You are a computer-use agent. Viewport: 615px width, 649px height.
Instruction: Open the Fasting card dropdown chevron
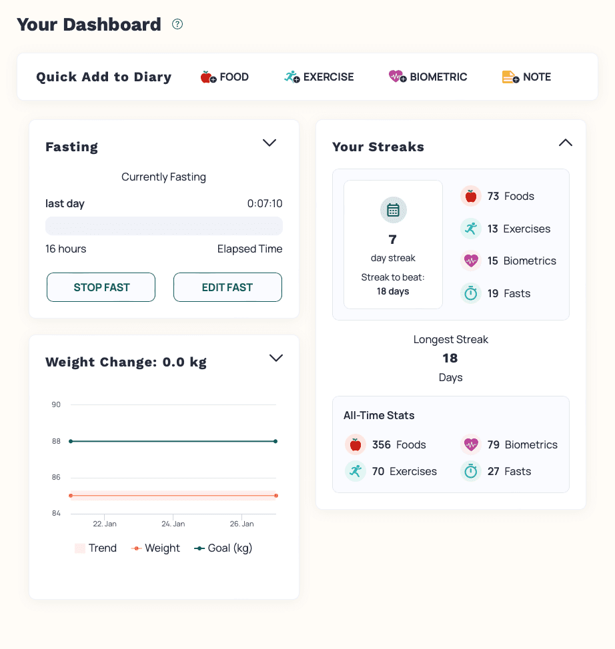tap(269, 143)
